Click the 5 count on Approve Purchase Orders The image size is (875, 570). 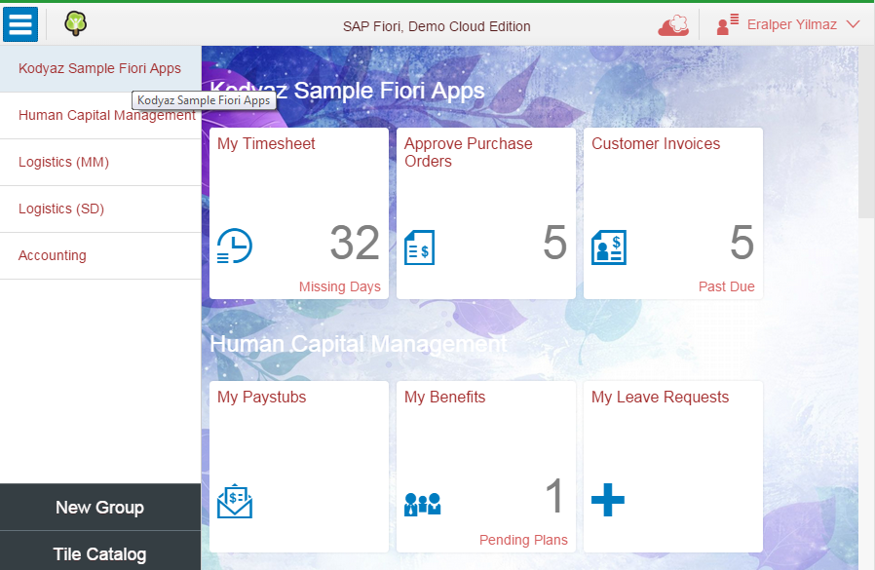click(555, 243)
